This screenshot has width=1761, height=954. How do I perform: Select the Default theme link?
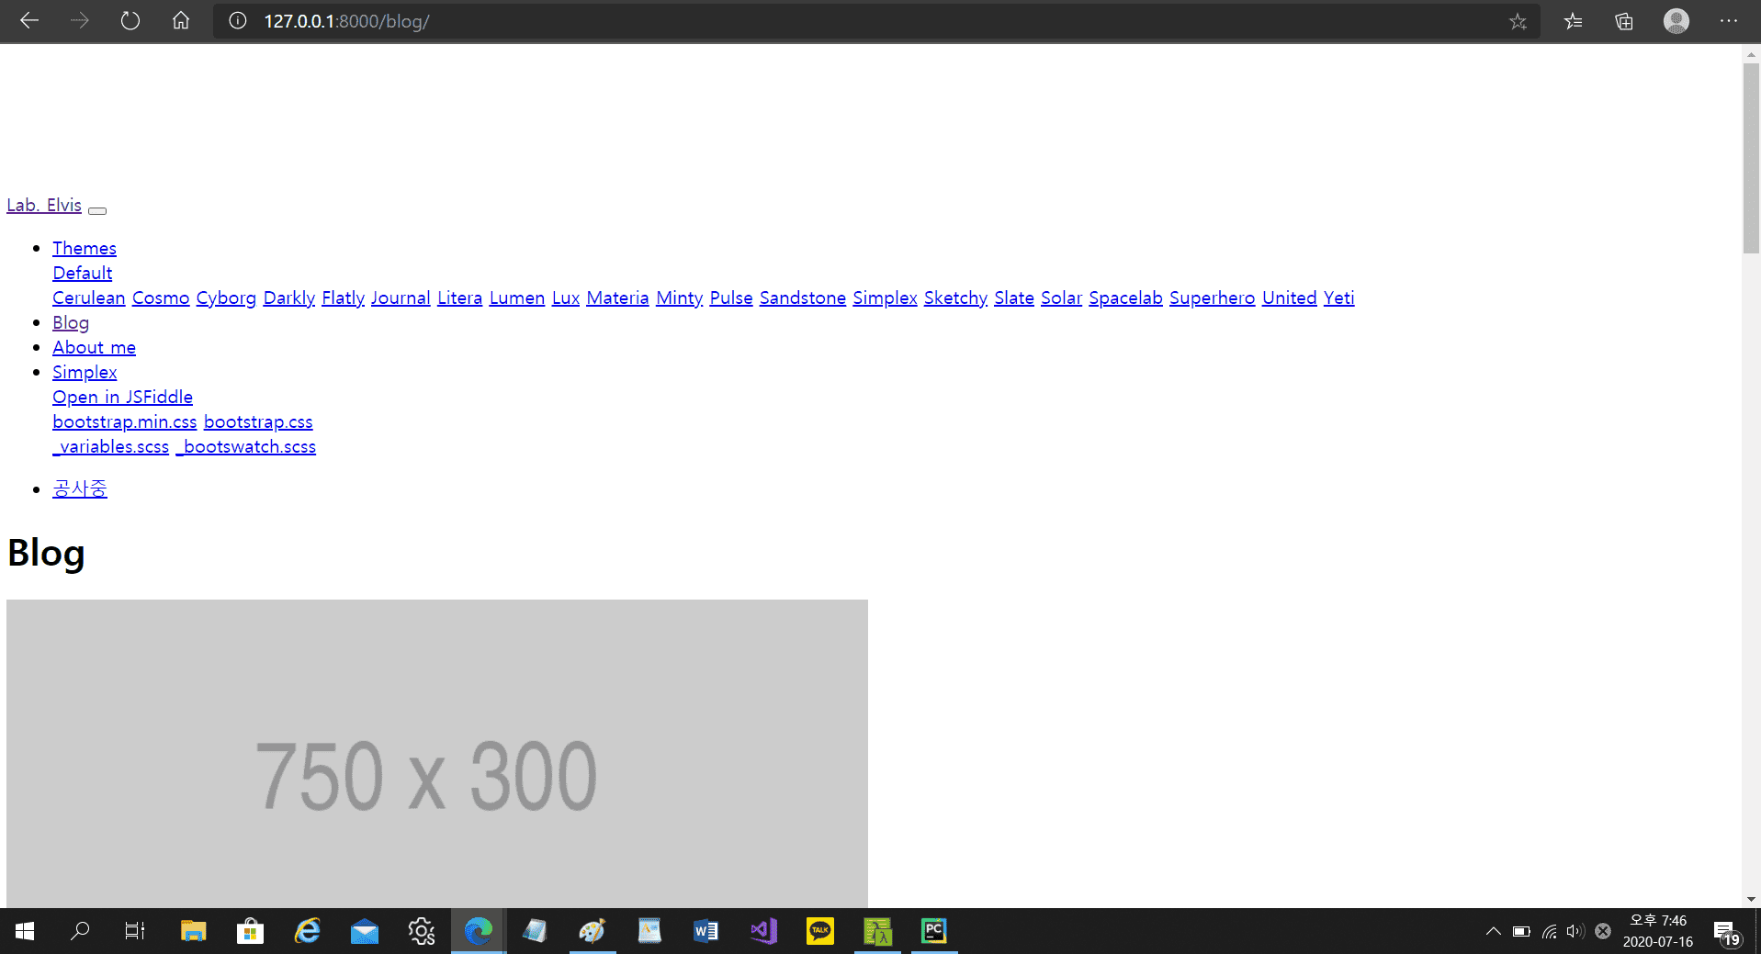[83, 273]
